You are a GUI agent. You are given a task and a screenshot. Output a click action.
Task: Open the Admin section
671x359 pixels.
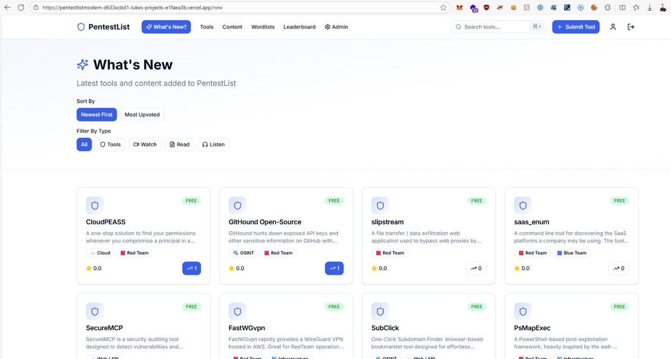coord(336,27)
